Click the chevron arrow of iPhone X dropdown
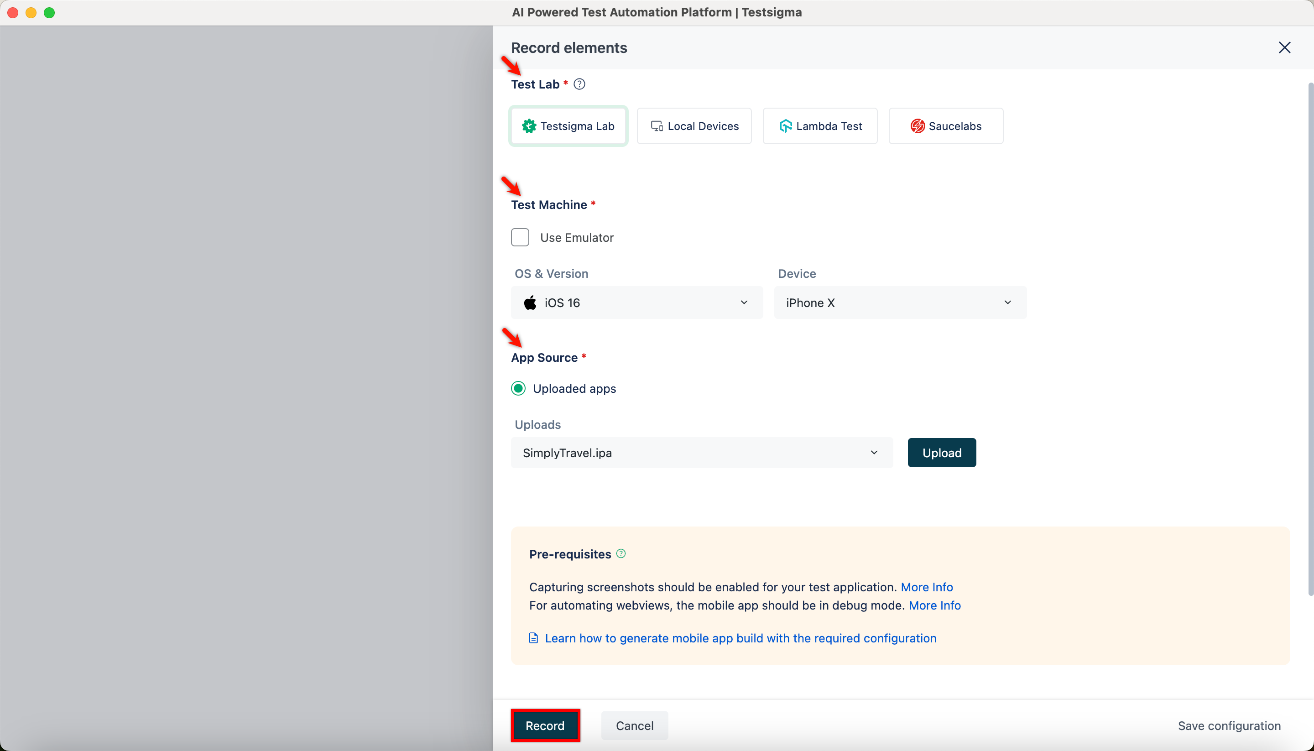The height and width of the screenshot is (751, 1314). tap(1008, 302)
